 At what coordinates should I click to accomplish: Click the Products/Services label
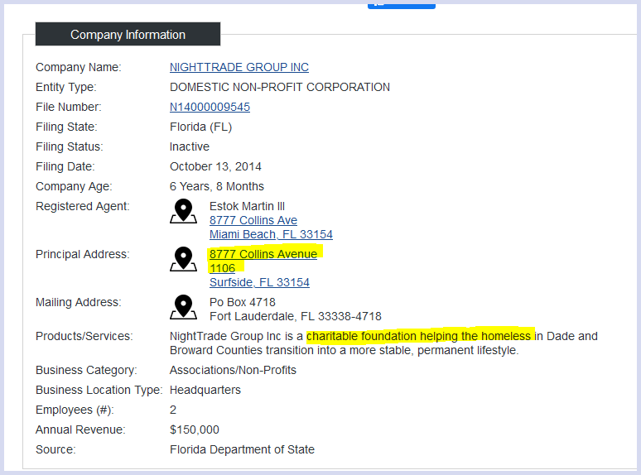84,336
